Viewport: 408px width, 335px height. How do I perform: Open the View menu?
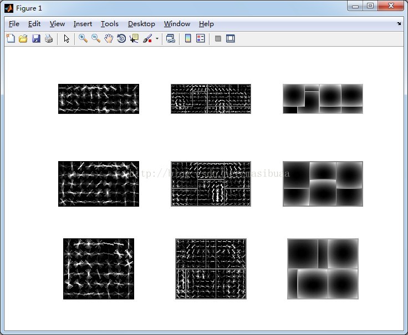point(57,24)
